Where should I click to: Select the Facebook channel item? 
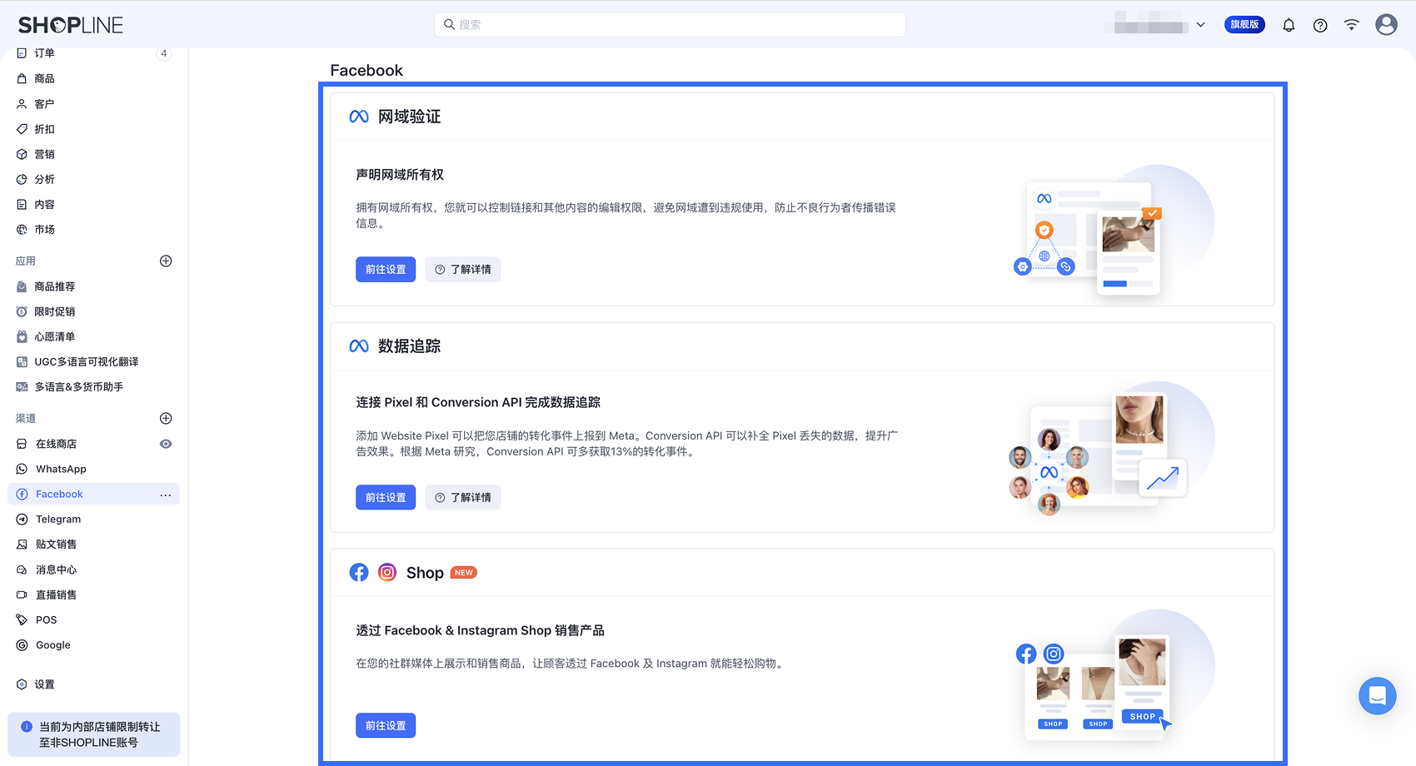coord(93,494)
